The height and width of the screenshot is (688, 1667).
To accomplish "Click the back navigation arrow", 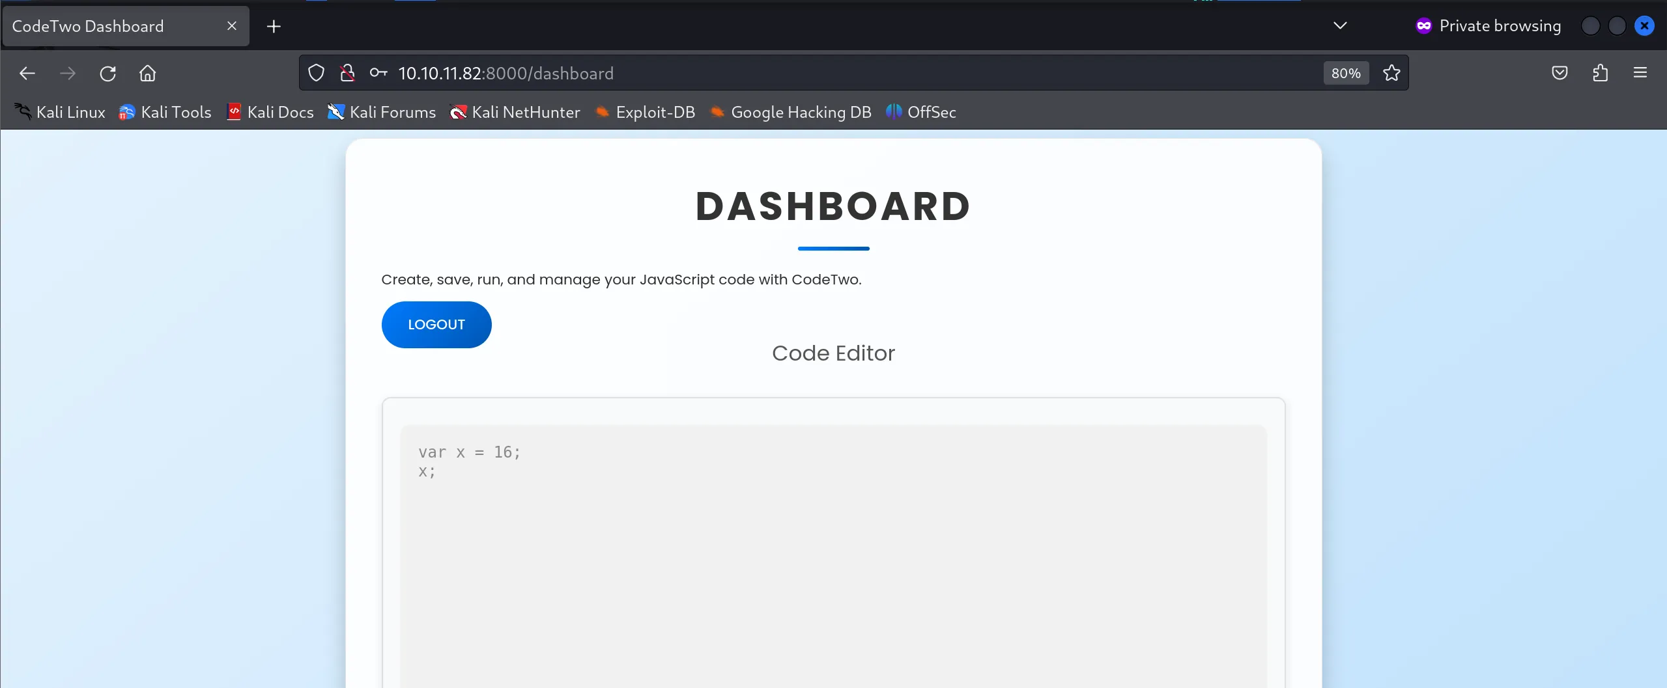I will [27, 74].
